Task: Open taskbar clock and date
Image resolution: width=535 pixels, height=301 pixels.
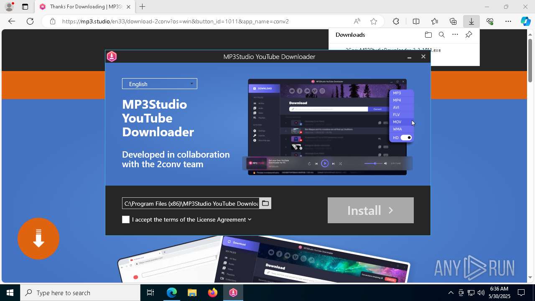Action: 500,293
